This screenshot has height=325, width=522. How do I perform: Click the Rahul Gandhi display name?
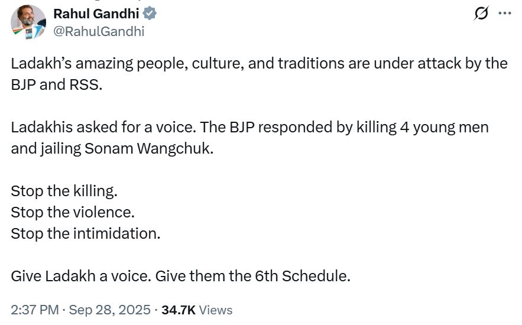coord(96,13)
